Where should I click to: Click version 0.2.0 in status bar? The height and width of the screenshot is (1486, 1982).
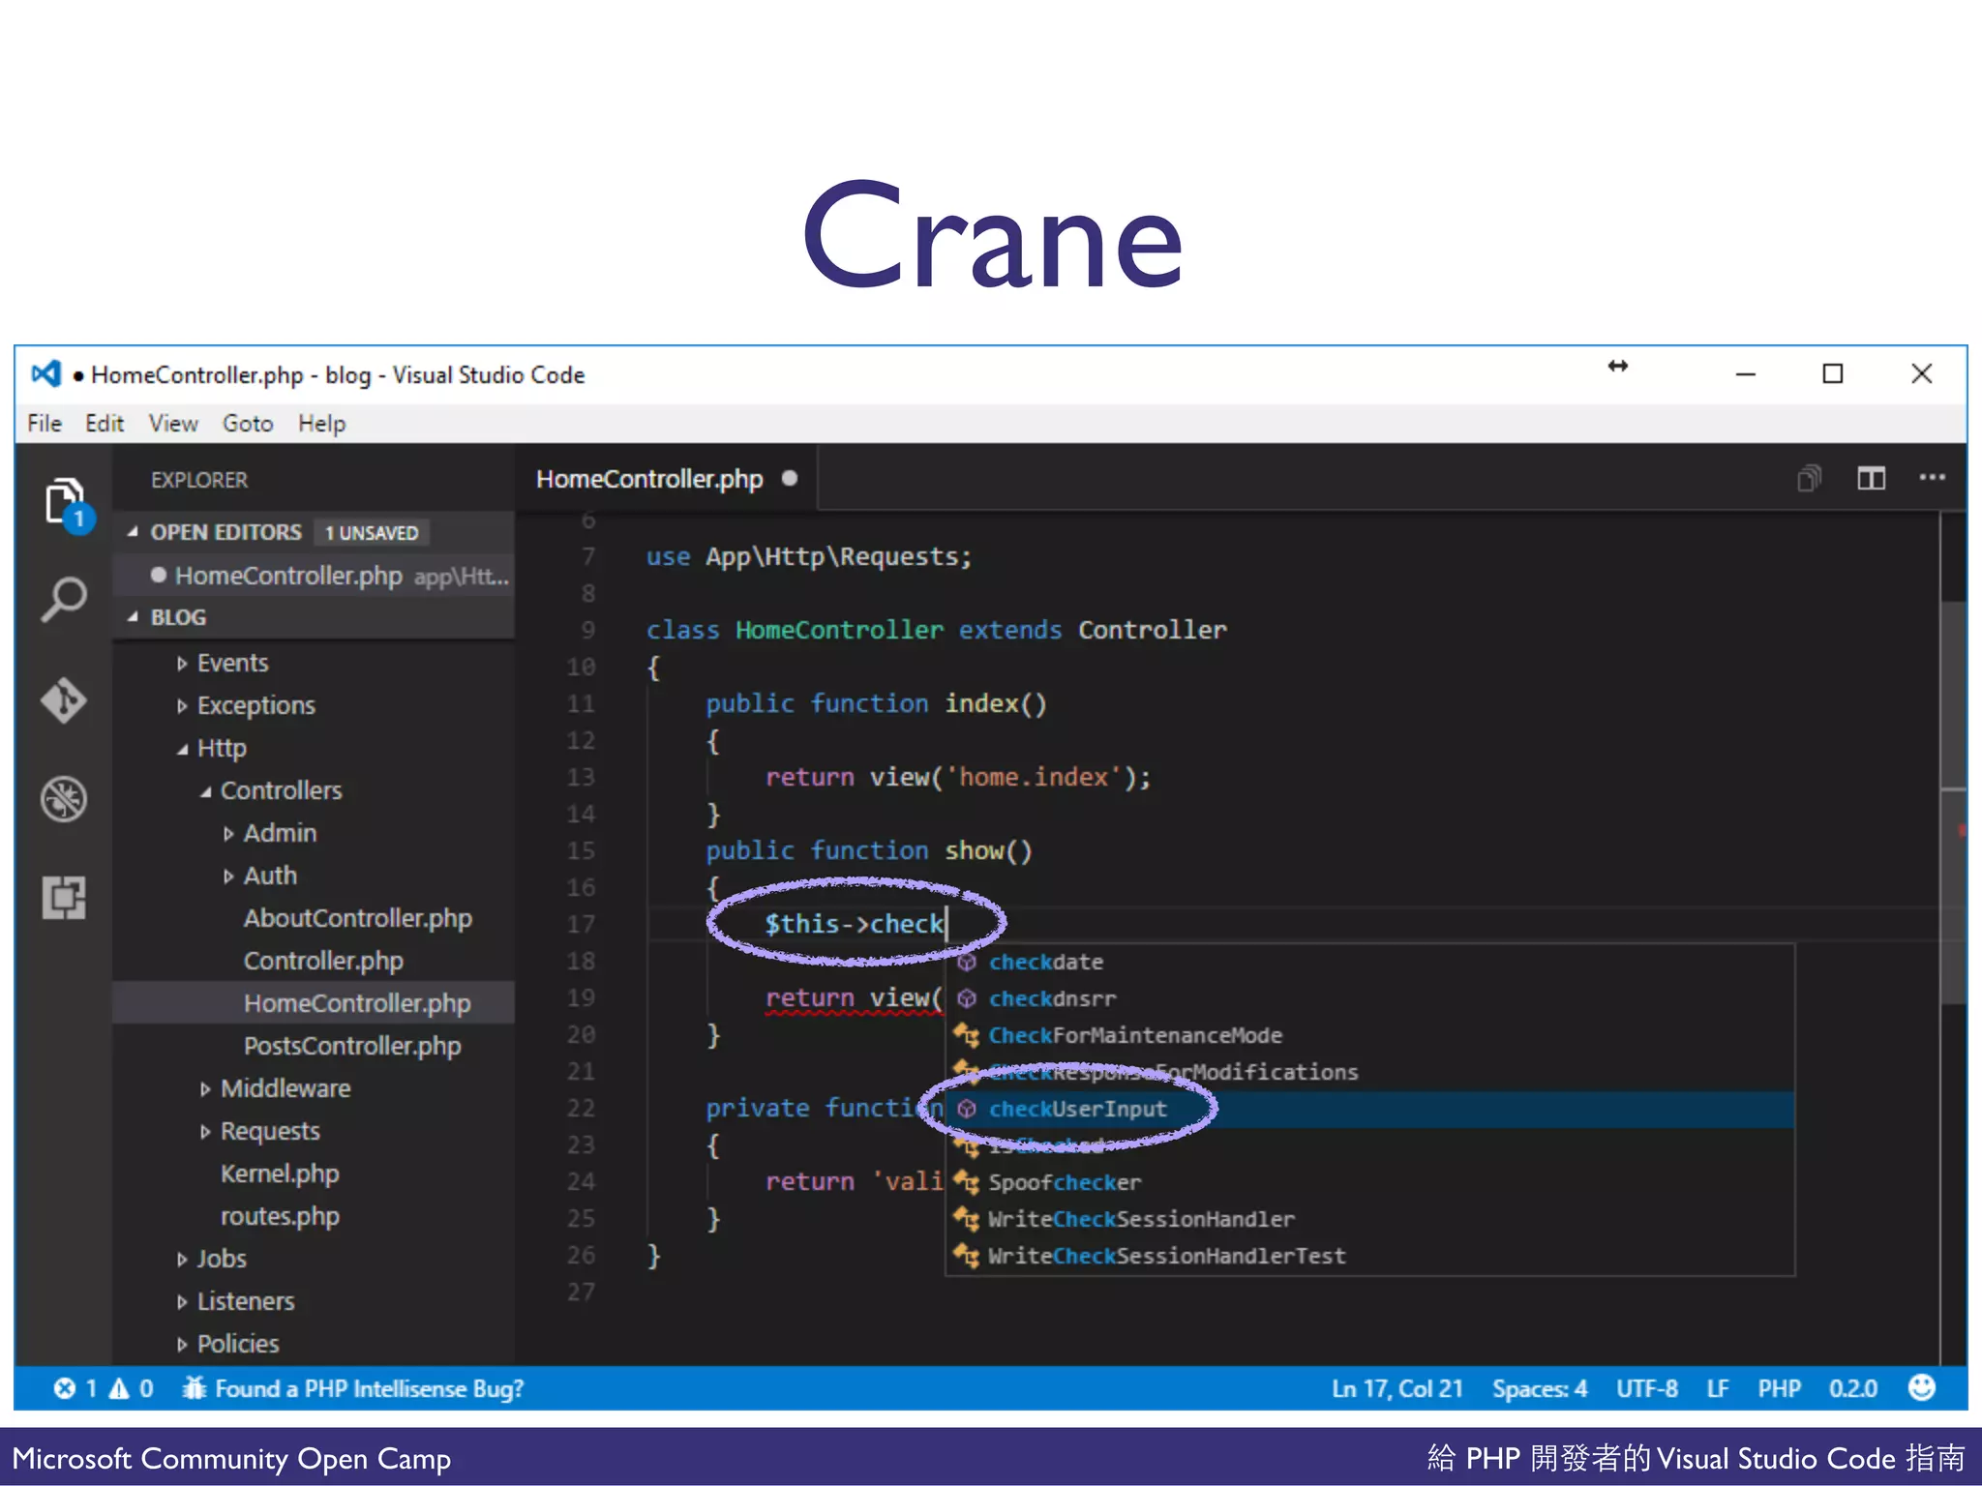pyautogui.click(x=1852, y=1388)
